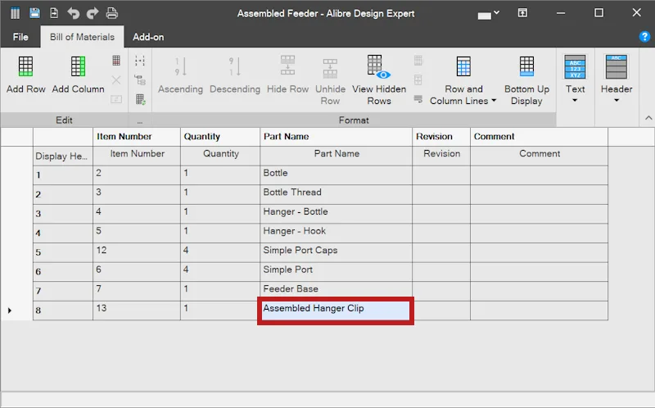Select row header 1
Screen dimensions: 655x408
pyautogui.click(x=63, y=175)
